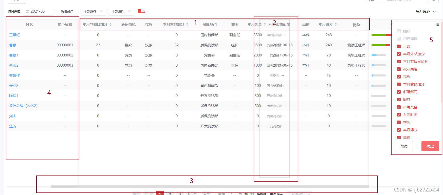
Task: Click user code 00000001 cell
Action: point(65,45)
